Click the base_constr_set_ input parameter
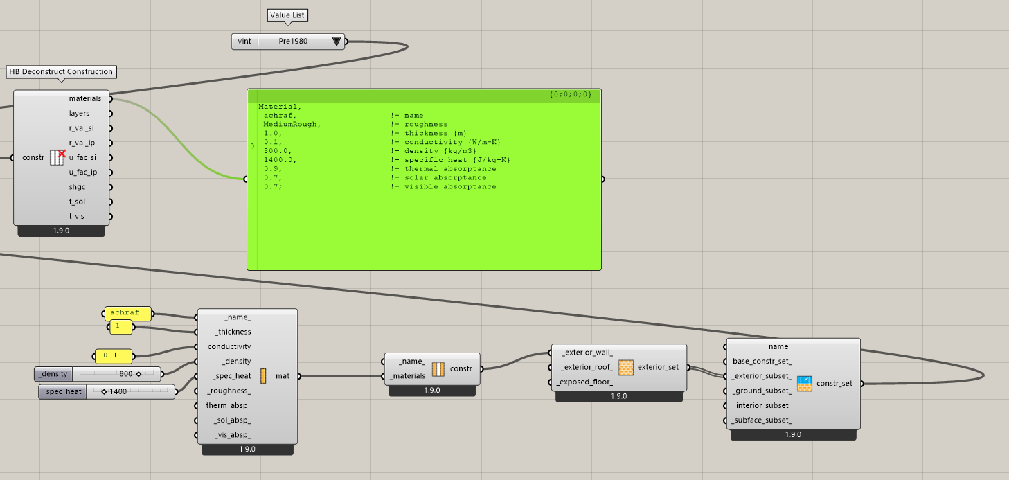 762,362
